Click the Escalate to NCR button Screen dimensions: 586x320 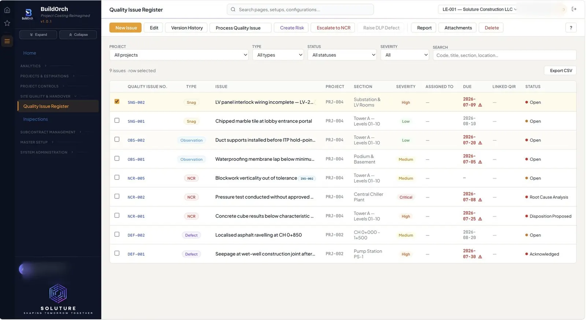pos(333,28)
